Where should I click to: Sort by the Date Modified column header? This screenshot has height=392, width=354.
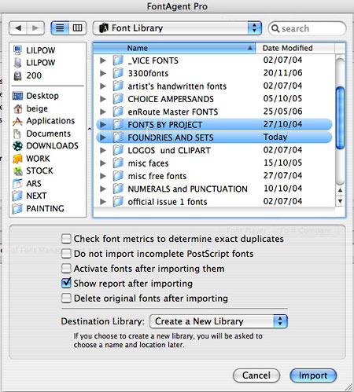pos(295,48)
